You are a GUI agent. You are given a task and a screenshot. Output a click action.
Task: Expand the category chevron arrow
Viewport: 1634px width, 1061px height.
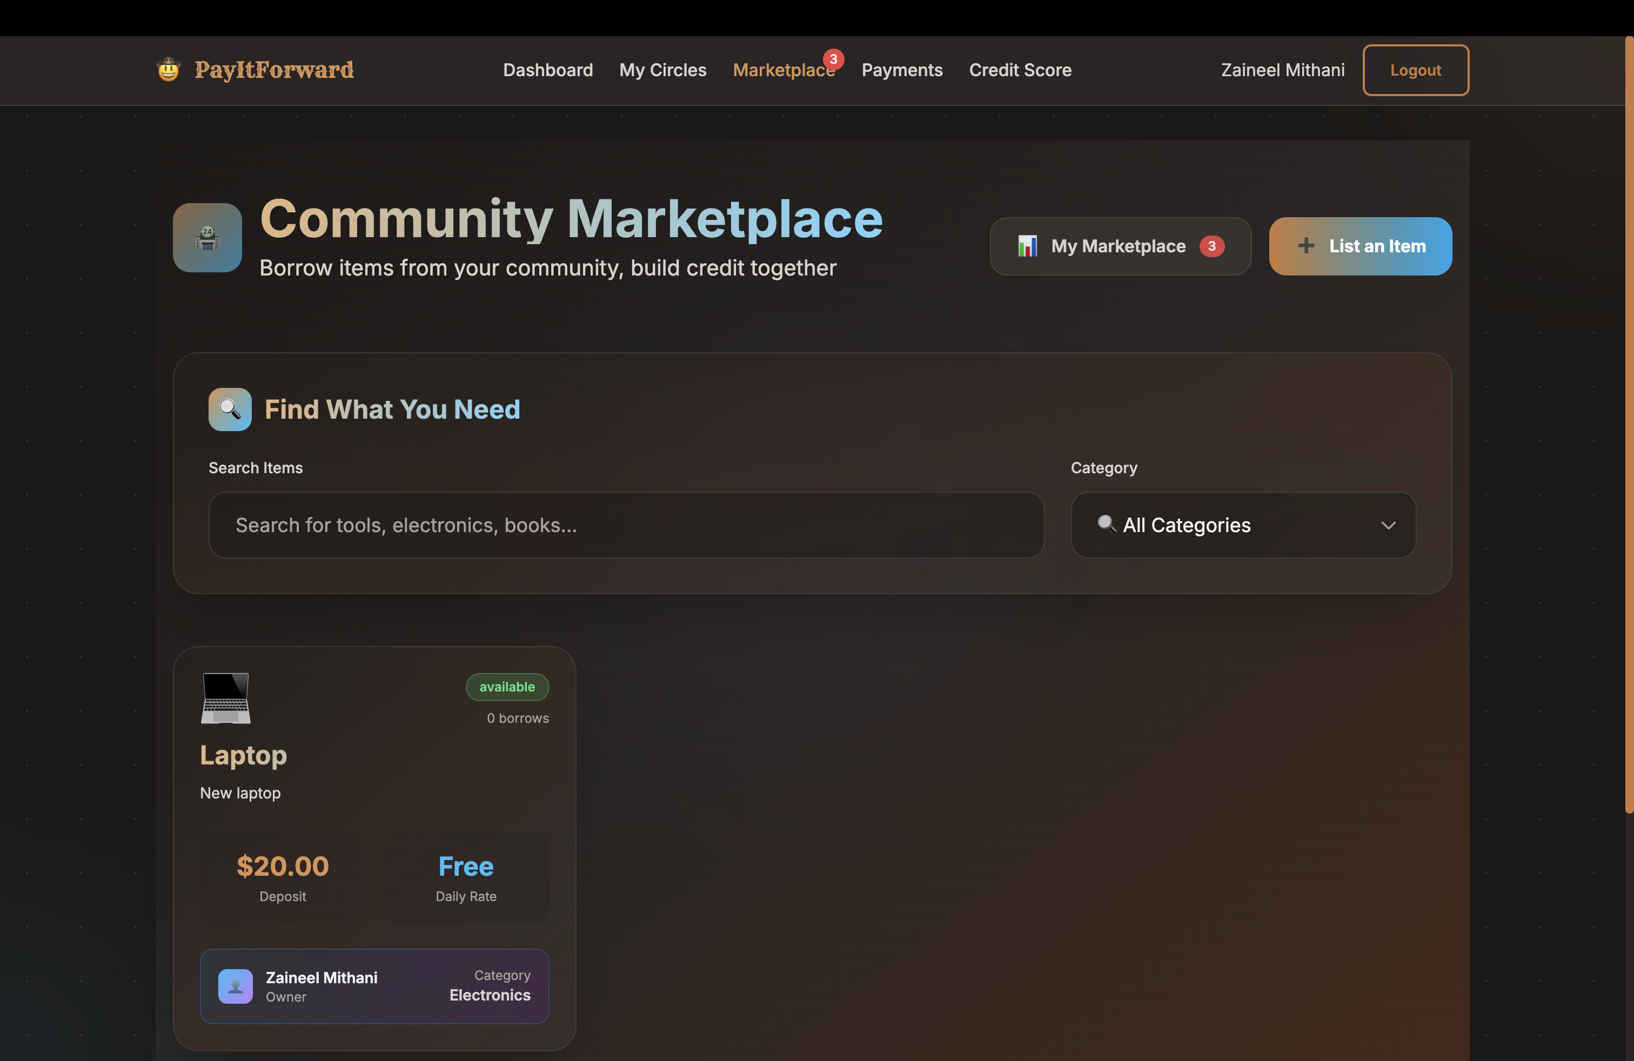click(x=1388, y=526)
